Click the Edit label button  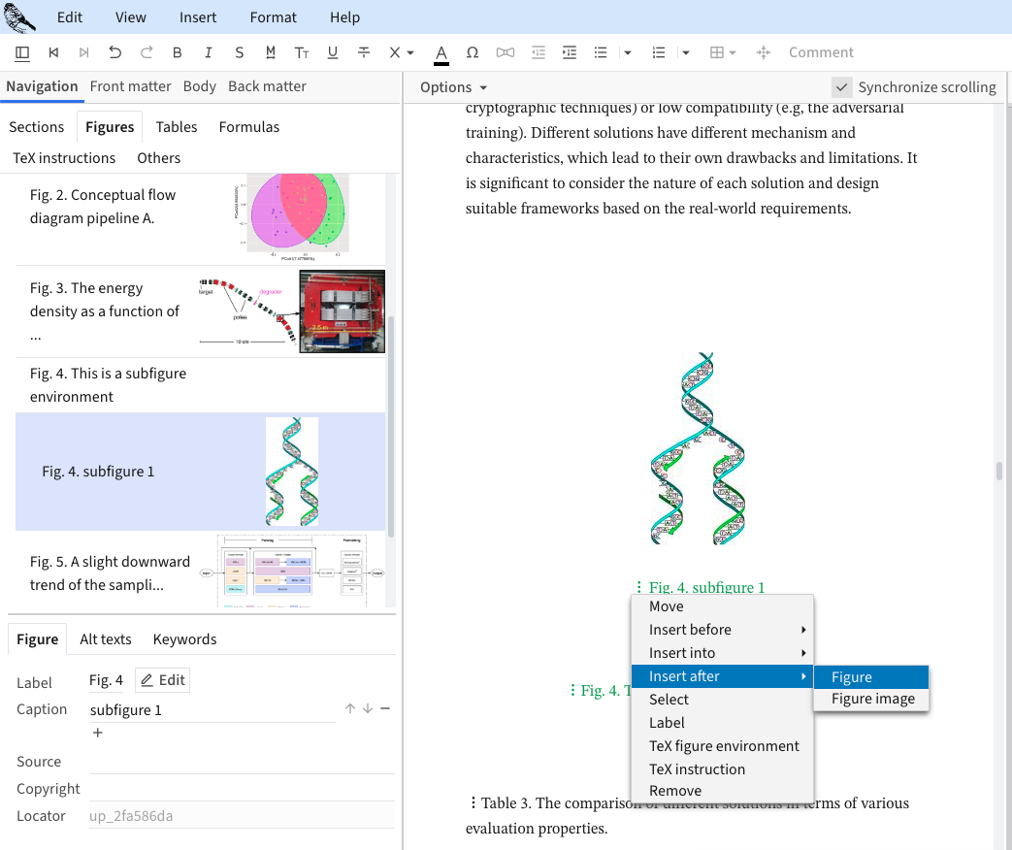[162, 680]
